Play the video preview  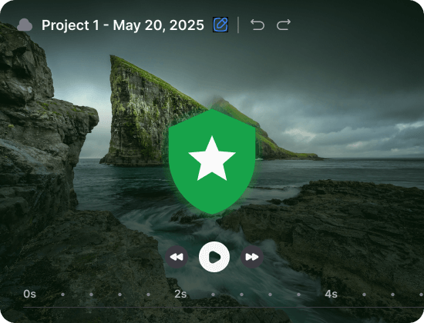[214, 257]
